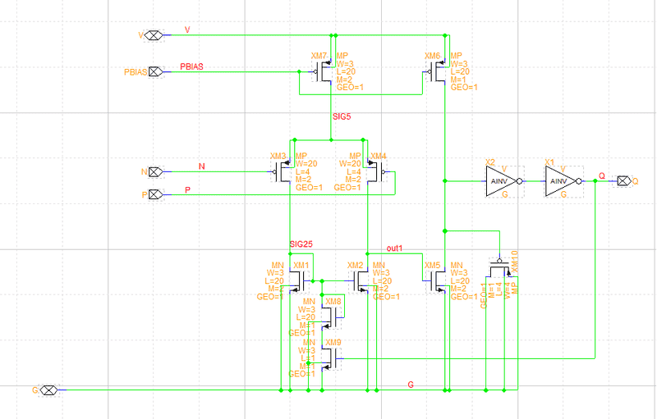Select the G ground port symbol
Viewport: 657px width, 419px height.
pos(49,390)
